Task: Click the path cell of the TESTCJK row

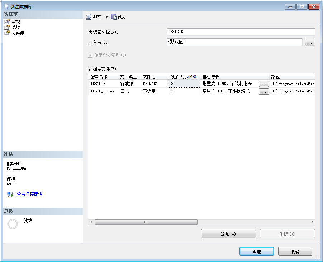Action: point(292,84)
